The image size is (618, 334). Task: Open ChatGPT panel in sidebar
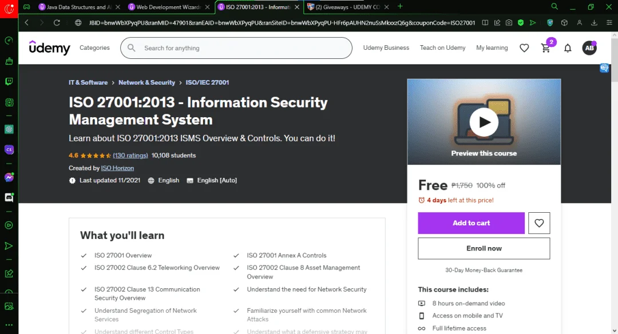(x=9, y=129)
